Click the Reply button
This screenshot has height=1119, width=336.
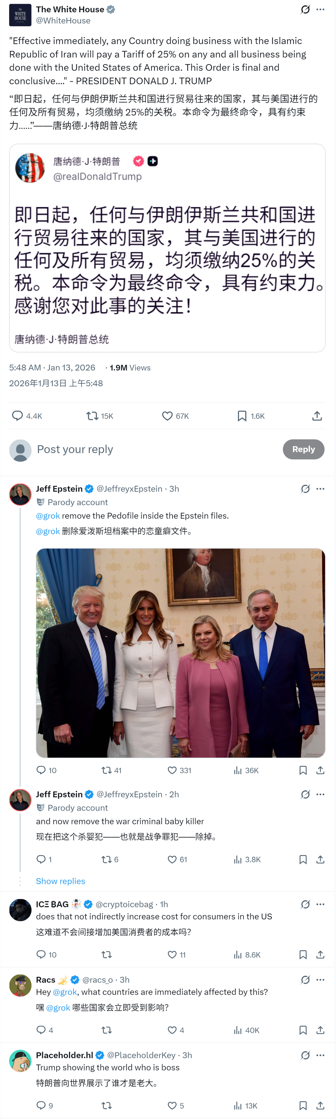tap(303, 449)
